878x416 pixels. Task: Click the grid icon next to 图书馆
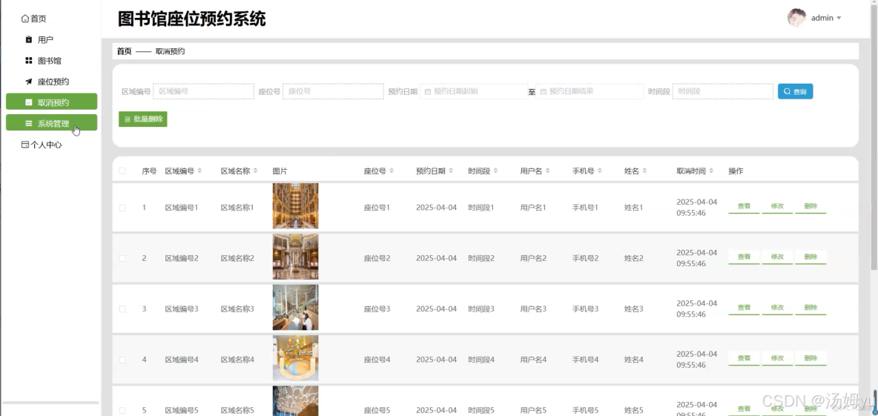click(x=29, y=61)
